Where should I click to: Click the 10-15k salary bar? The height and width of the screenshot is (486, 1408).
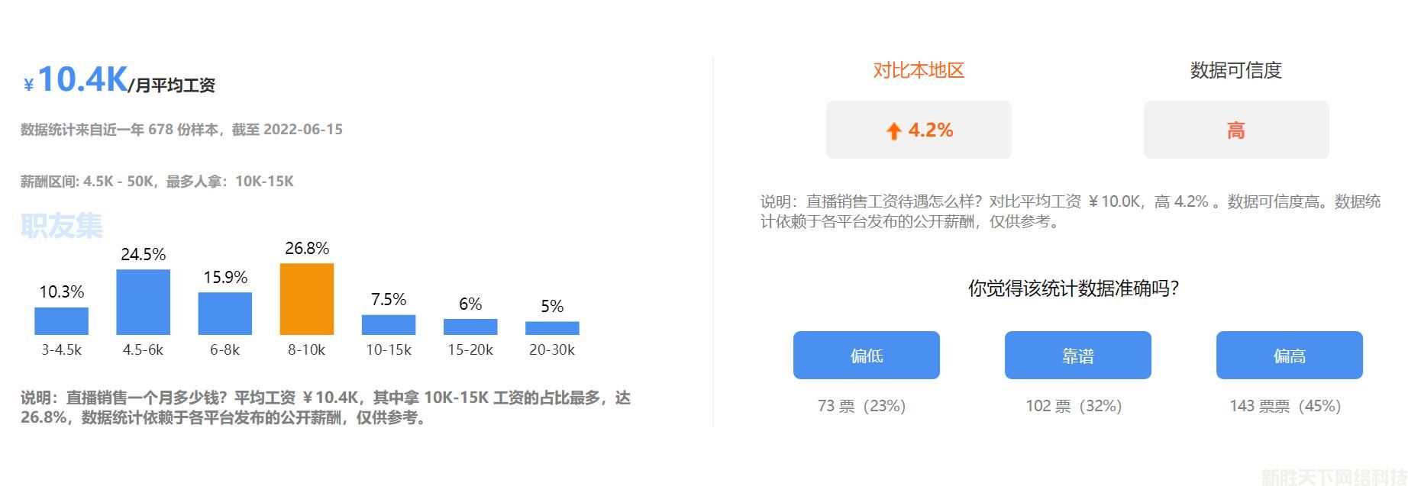click(x=389, y=325)
